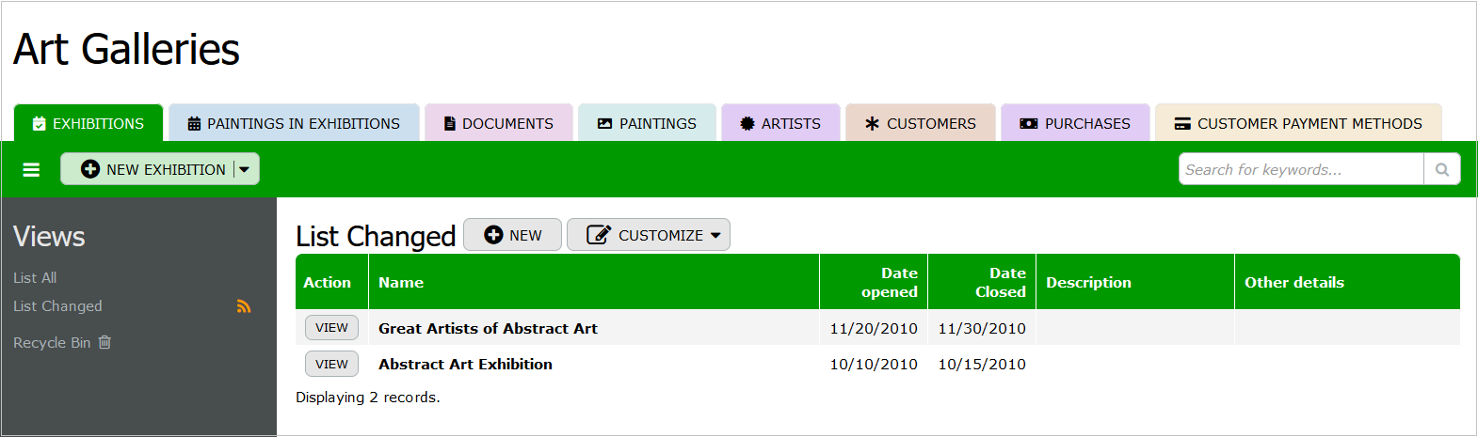Open the Purchases tab
This screenshot has height=437, width=1478.
click(1075, 123)
